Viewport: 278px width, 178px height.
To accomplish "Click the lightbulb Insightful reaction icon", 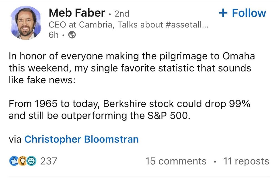I will [23, 161].
